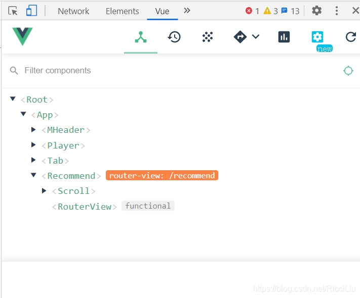Activate the select component target icon
This screenshot has width=360, height=298.
tap(348, 71)
